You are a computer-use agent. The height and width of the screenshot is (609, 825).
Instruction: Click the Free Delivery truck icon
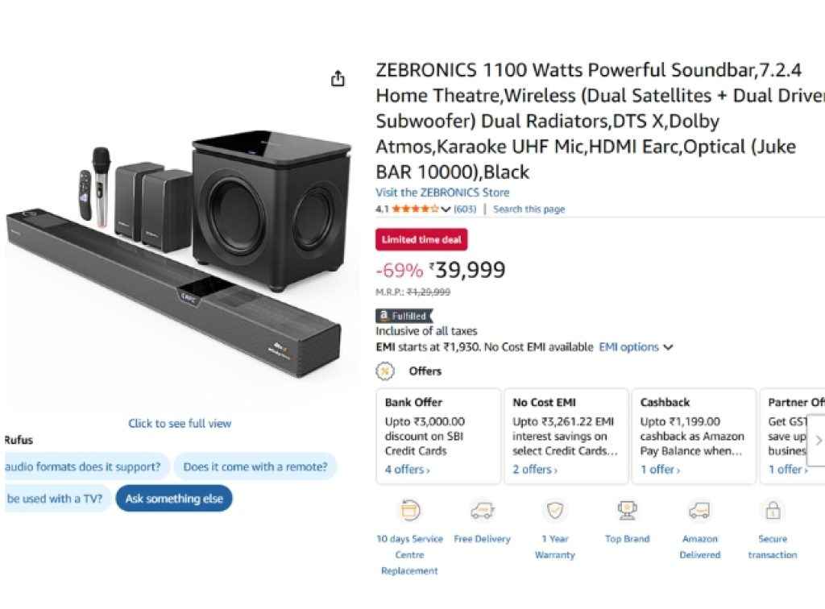point(483,511)
